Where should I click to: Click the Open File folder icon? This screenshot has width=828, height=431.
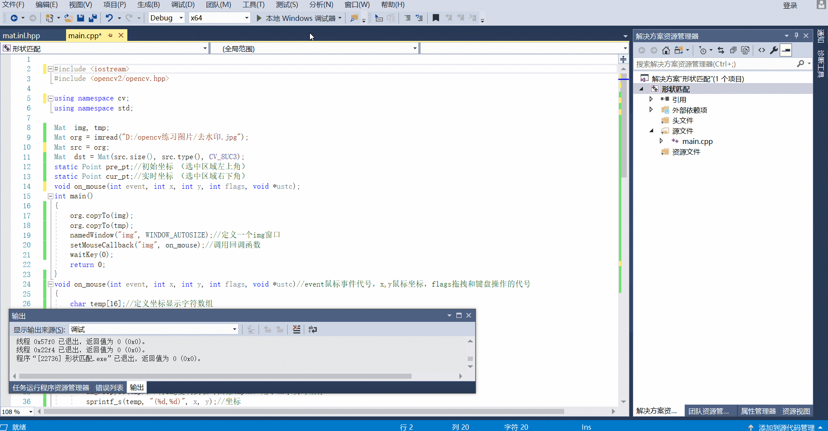(68, 18)
